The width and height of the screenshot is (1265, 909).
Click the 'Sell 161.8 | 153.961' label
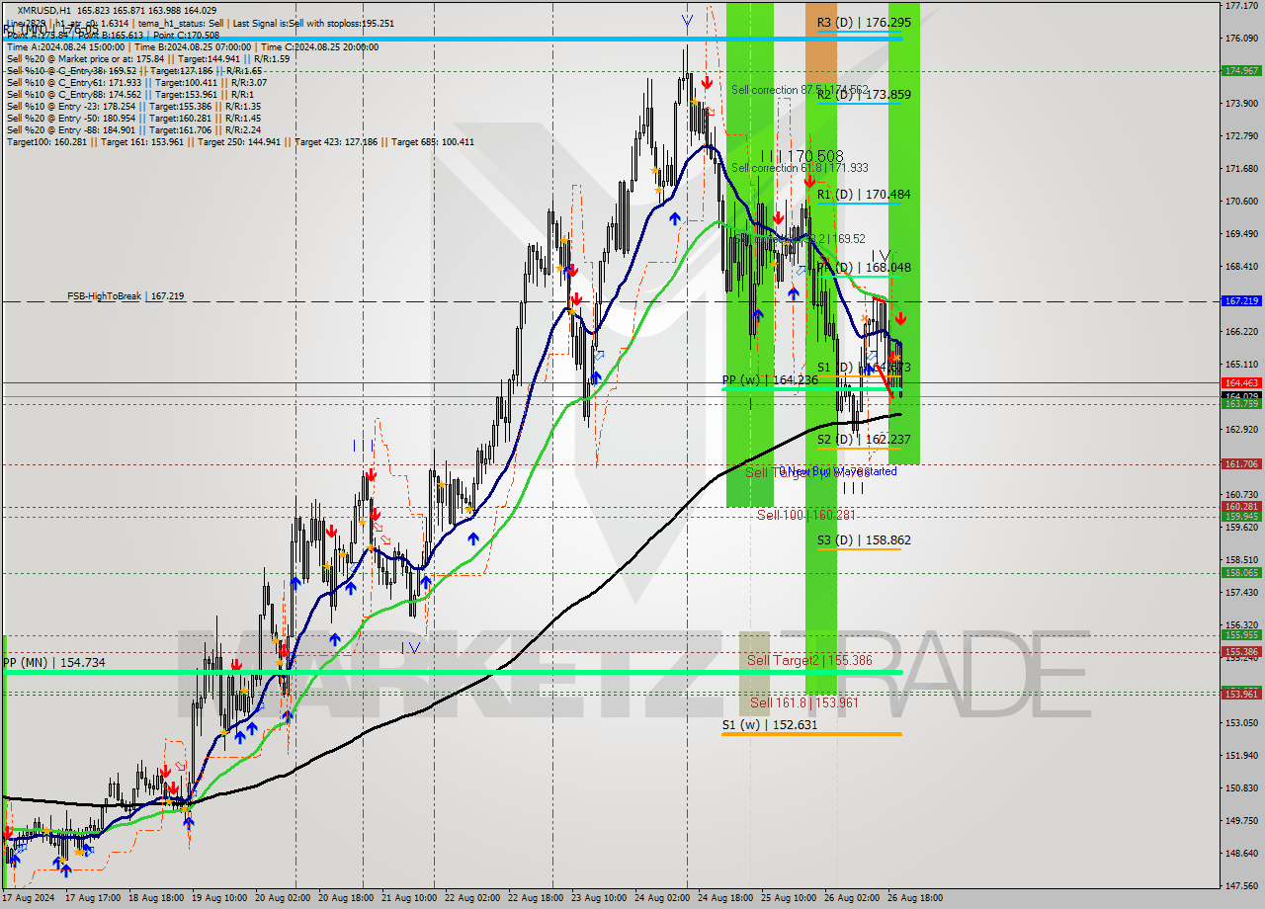point(803,703)
